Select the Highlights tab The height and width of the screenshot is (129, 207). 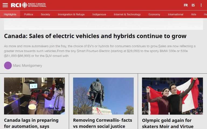(x=10, y=14)
